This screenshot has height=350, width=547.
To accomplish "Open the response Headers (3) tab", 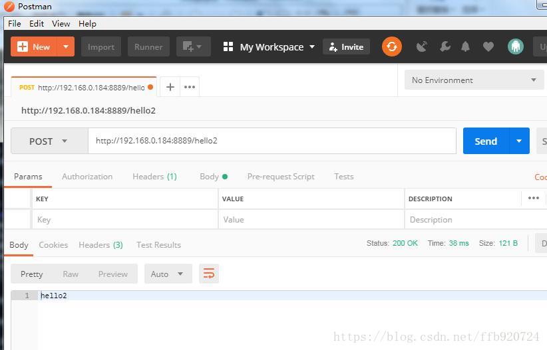I will coord(100,245).
